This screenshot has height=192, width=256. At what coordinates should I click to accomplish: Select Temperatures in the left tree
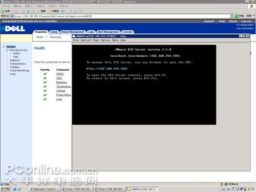pos(18,63)
